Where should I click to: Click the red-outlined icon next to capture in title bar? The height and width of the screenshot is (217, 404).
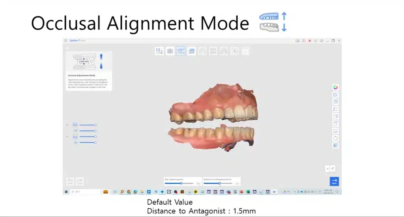click(304, 41)
